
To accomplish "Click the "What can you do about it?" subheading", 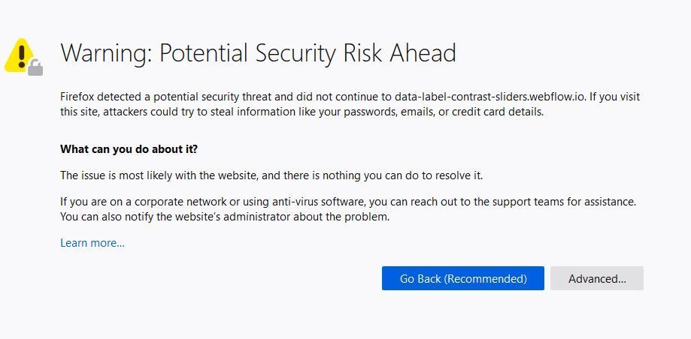I will click(129, 149).
